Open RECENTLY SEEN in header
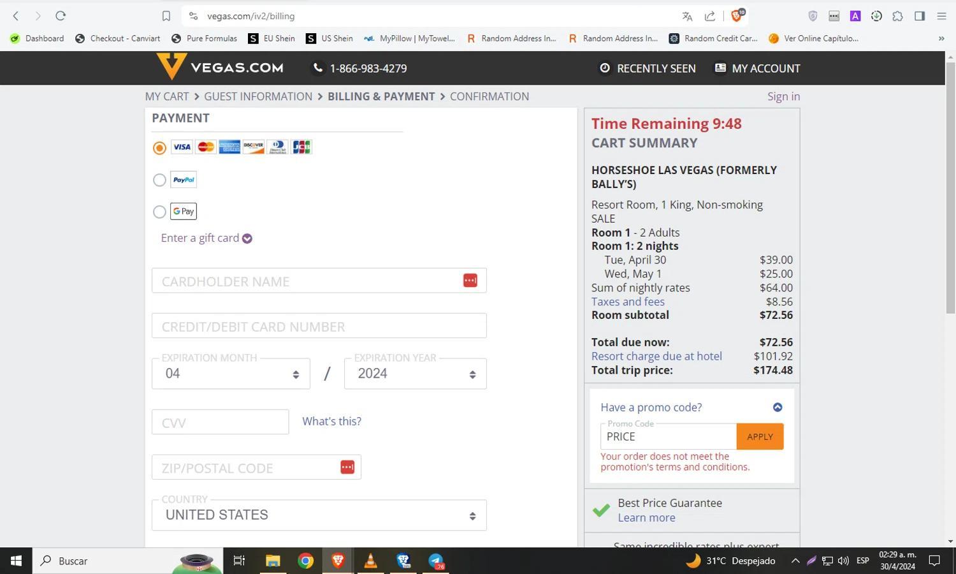Viewport: 956px width, 574px height. pyautogui.click(x=648, y=68)
